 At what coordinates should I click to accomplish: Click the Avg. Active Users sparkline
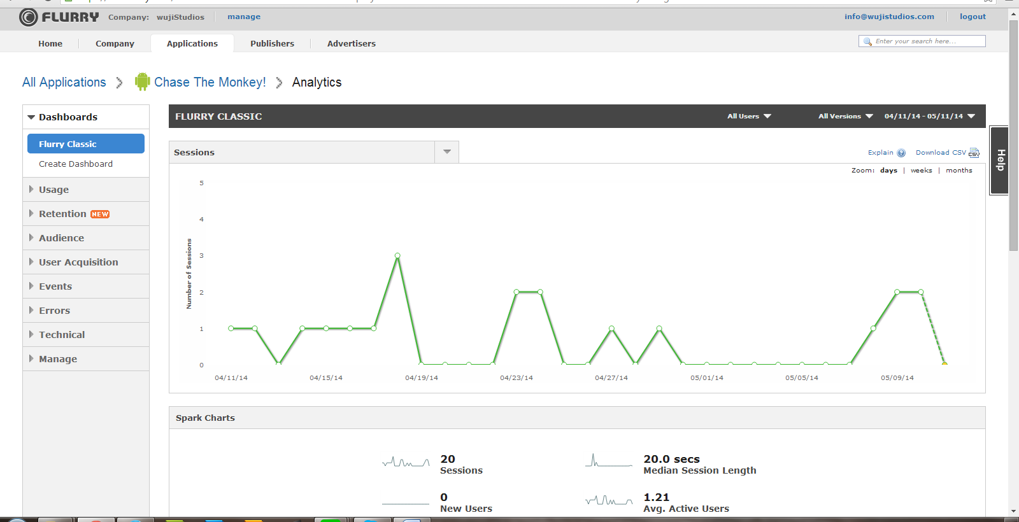click(609, 500)
